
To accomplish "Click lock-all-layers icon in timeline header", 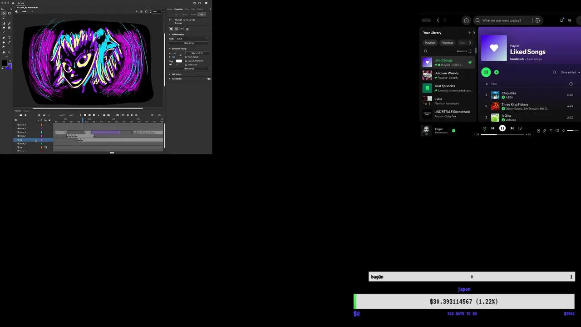I will coord(49,120).
